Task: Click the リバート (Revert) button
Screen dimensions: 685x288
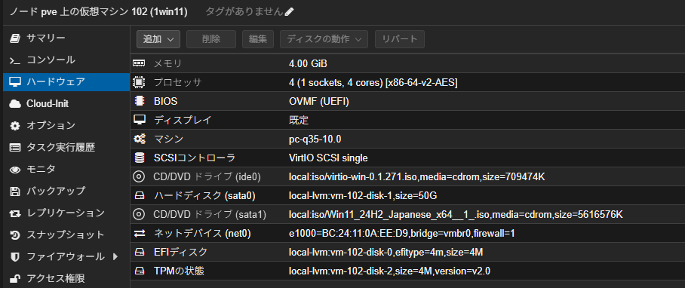Action: point(399,39)
